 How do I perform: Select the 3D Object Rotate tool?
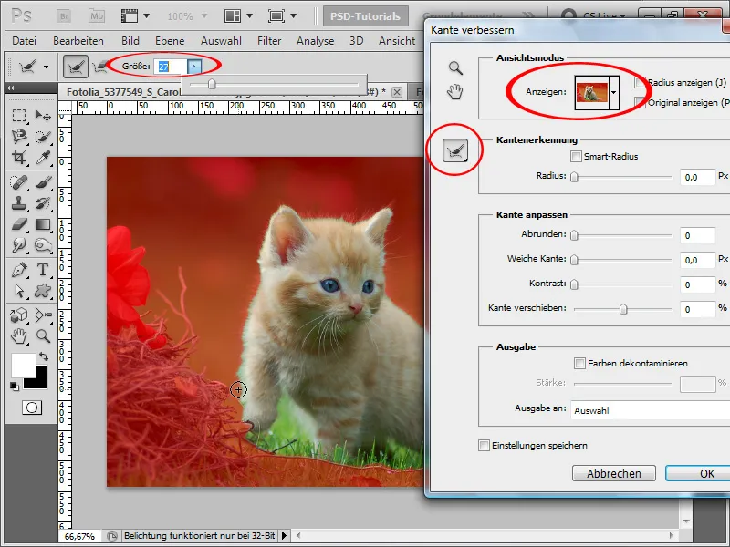[18, 315]
